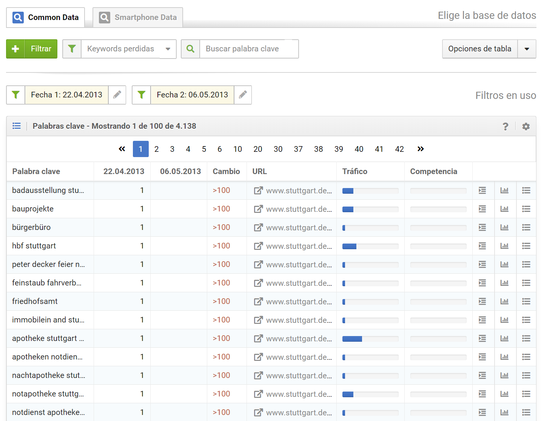Viewport: 544px width, 421px height.
Task: Click the competition bar for bauprojekte row
Action: (438, 209)
